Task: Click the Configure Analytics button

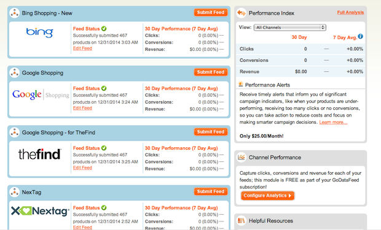Action: pos(267,196)
